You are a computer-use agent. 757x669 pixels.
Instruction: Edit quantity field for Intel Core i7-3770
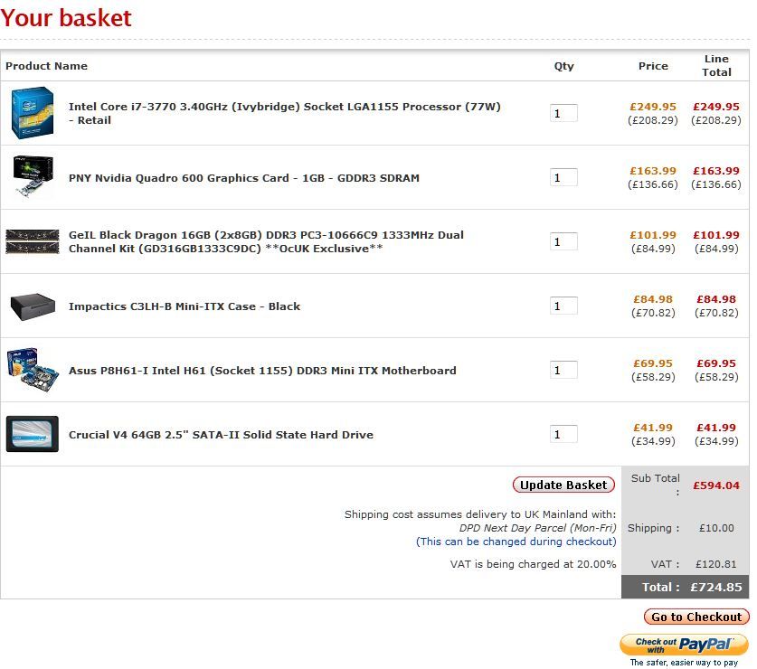[x=563, y=114]
